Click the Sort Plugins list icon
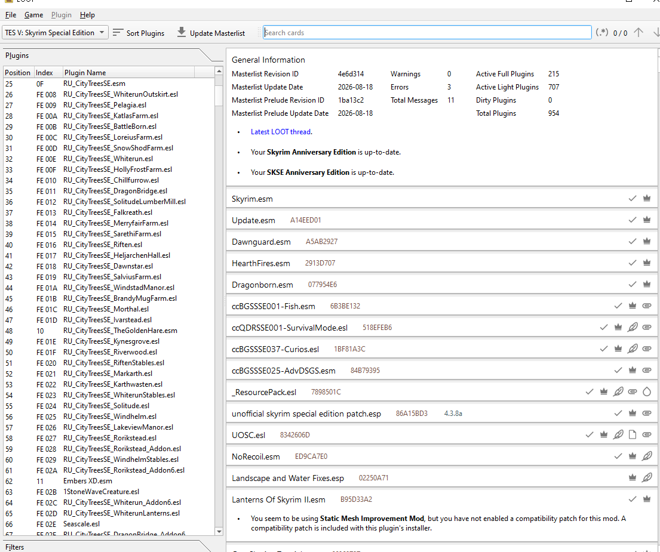This screenshot has width=660, height=552. pyautogui.click(x=118, y=32)
